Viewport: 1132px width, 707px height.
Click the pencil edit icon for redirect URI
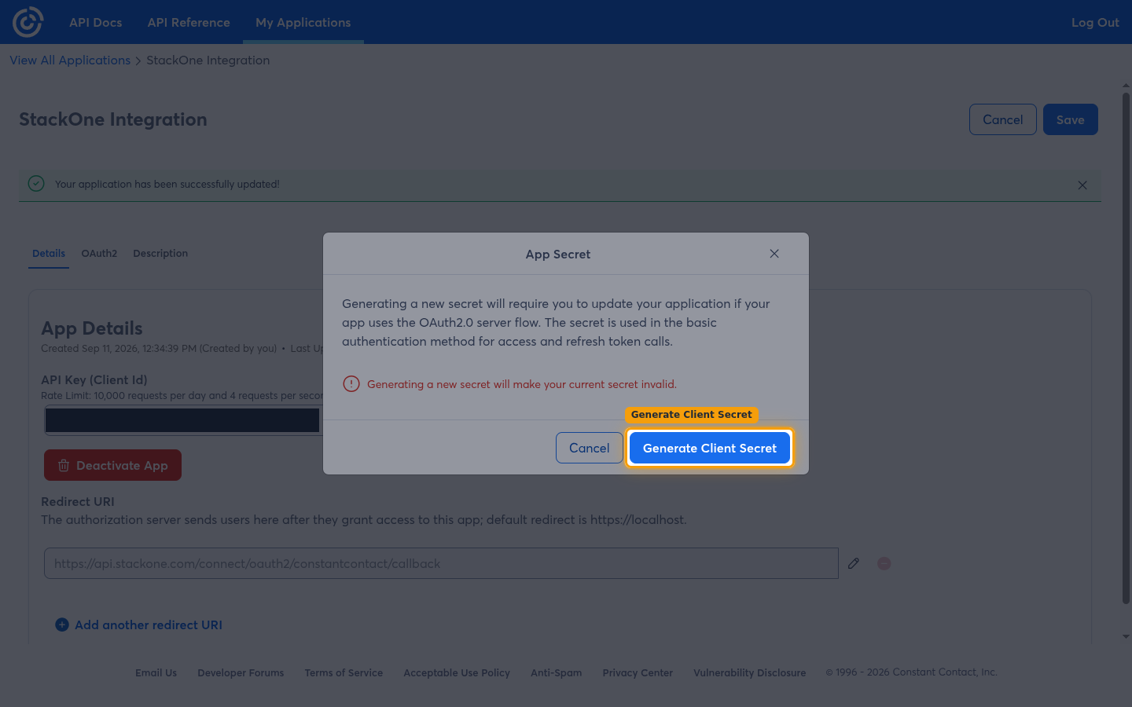click(x=854, y=563)
